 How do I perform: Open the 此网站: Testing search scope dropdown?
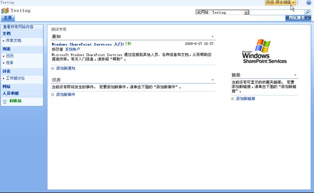[x=222, y=12]
